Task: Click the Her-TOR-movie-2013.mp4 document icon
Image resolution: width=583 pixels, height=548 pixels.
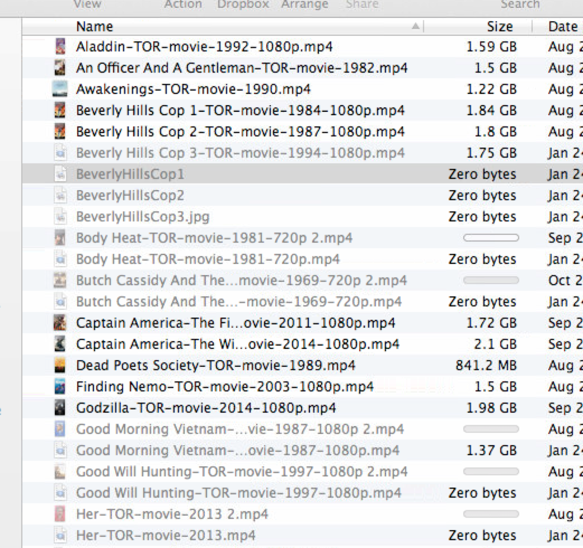Action: pyautogui.click(x=60, y=535)
